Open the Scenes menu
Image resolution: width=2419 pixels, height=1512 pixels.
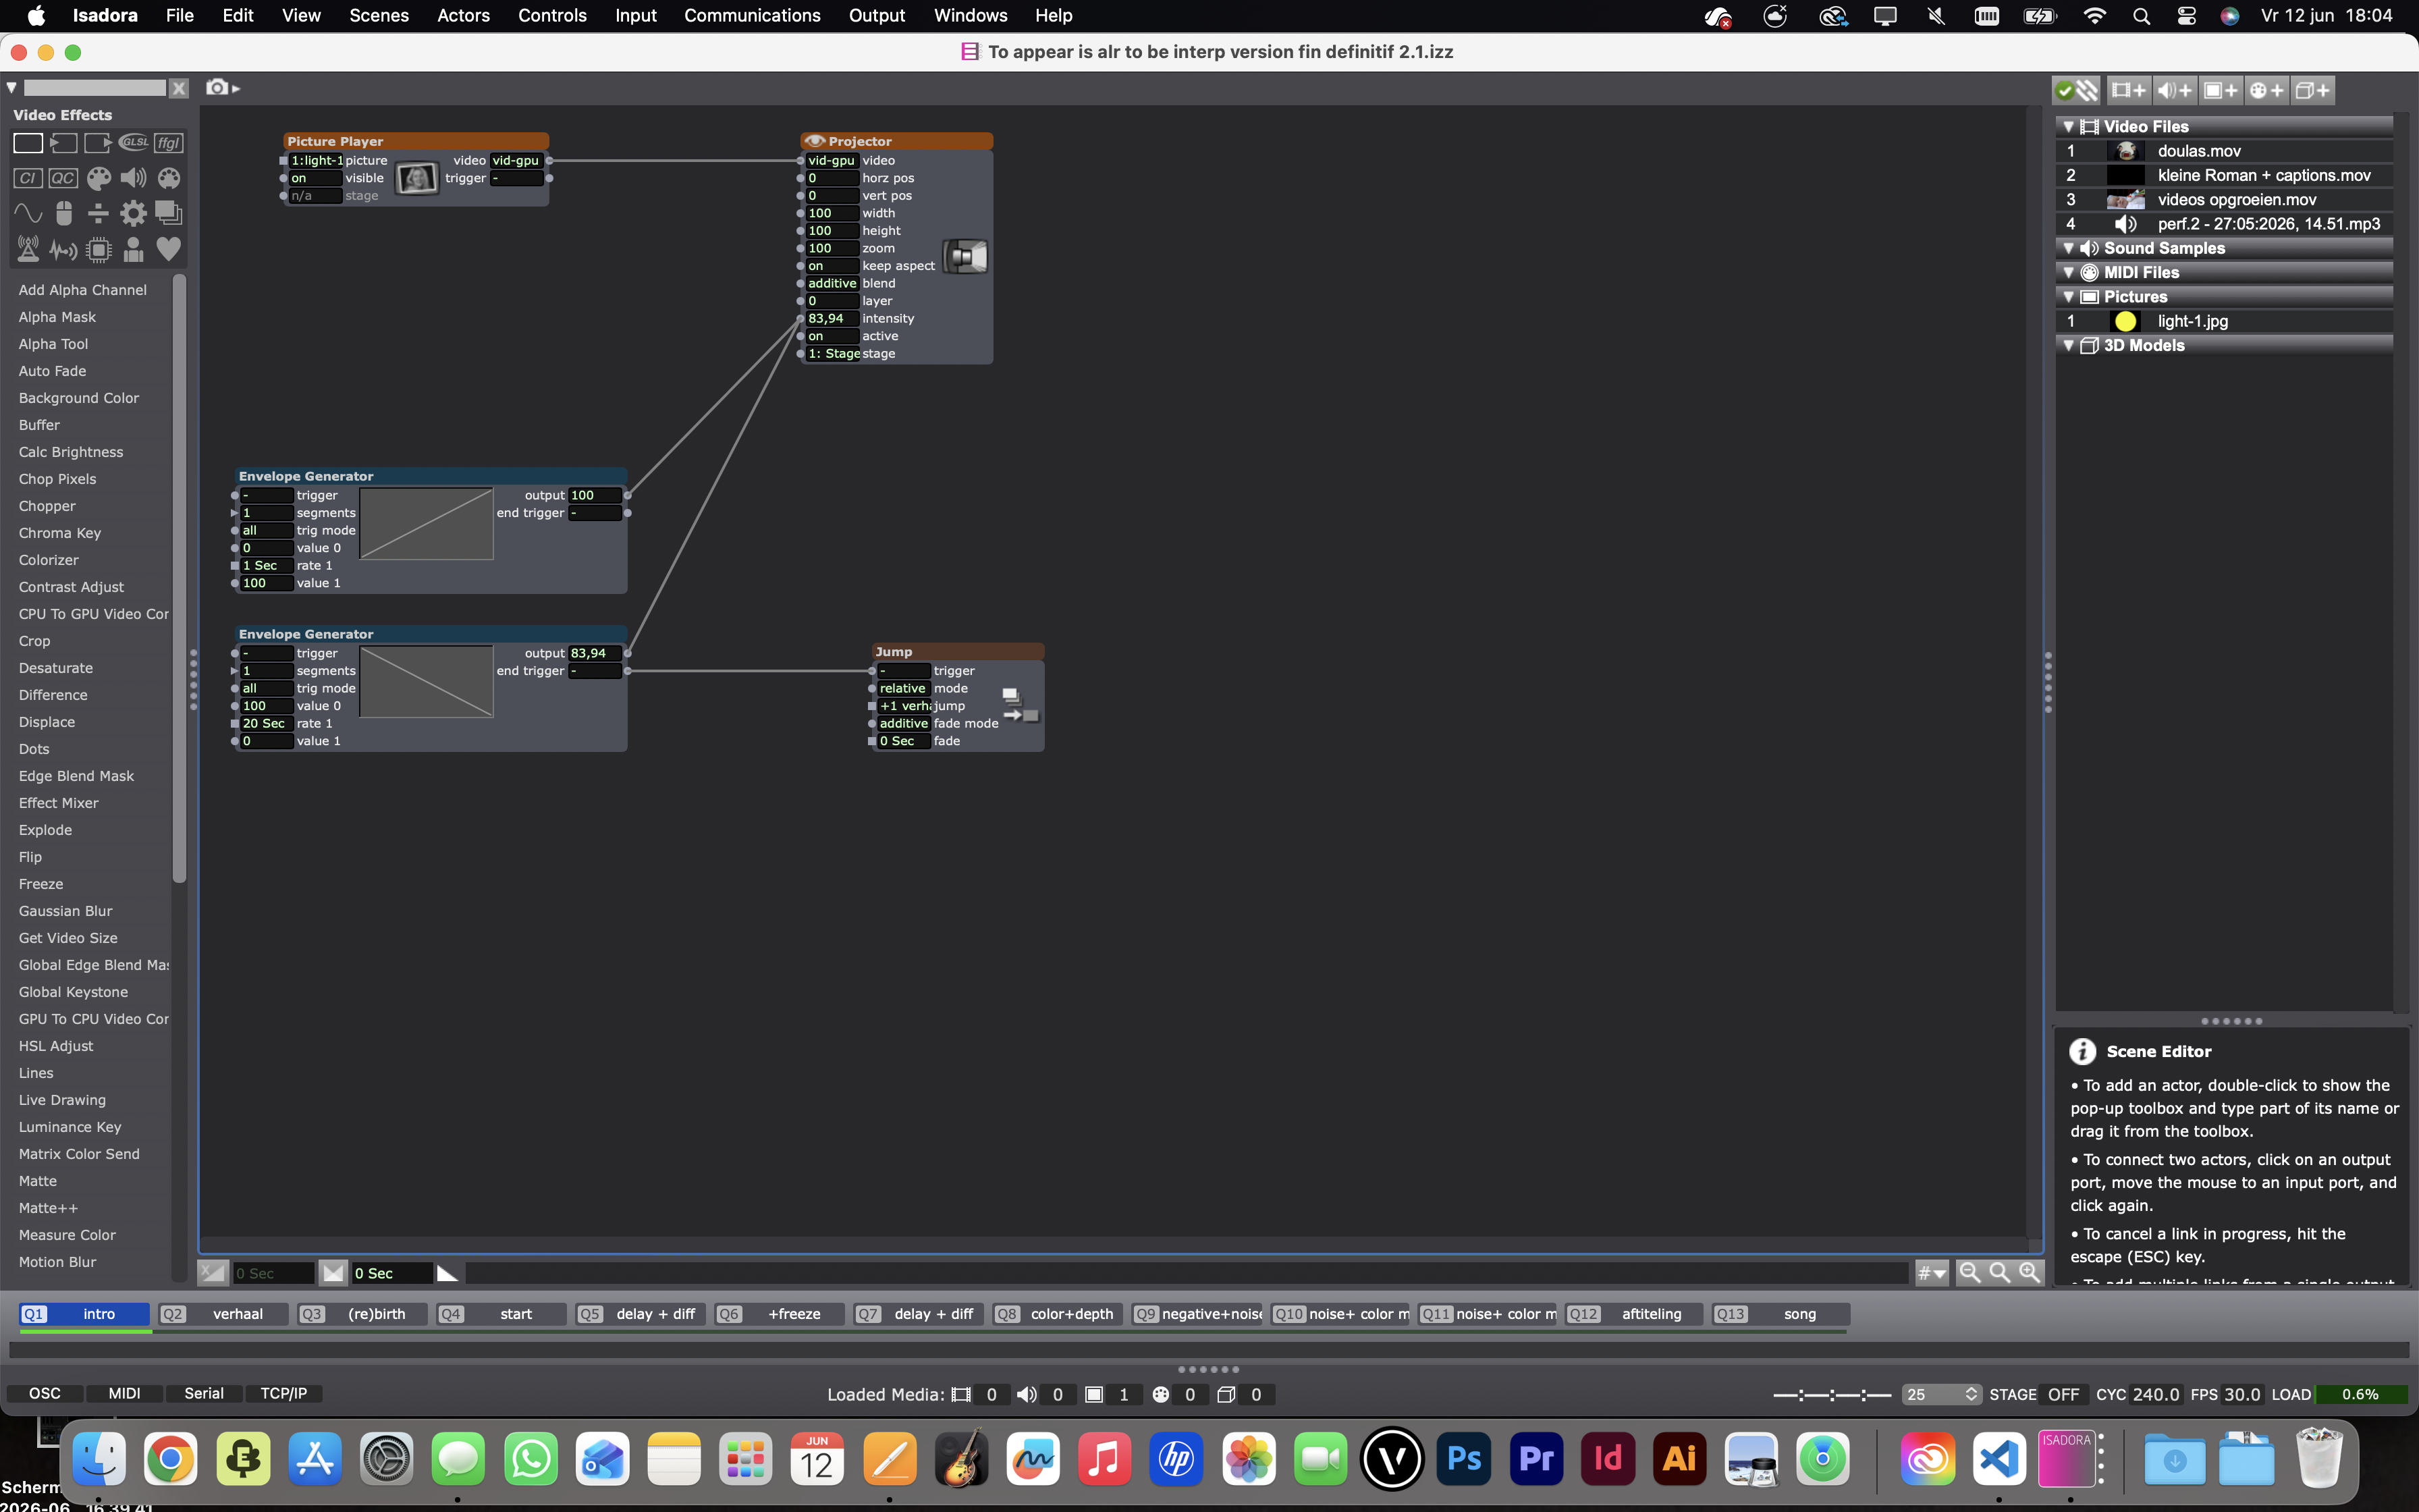point(379,15)
